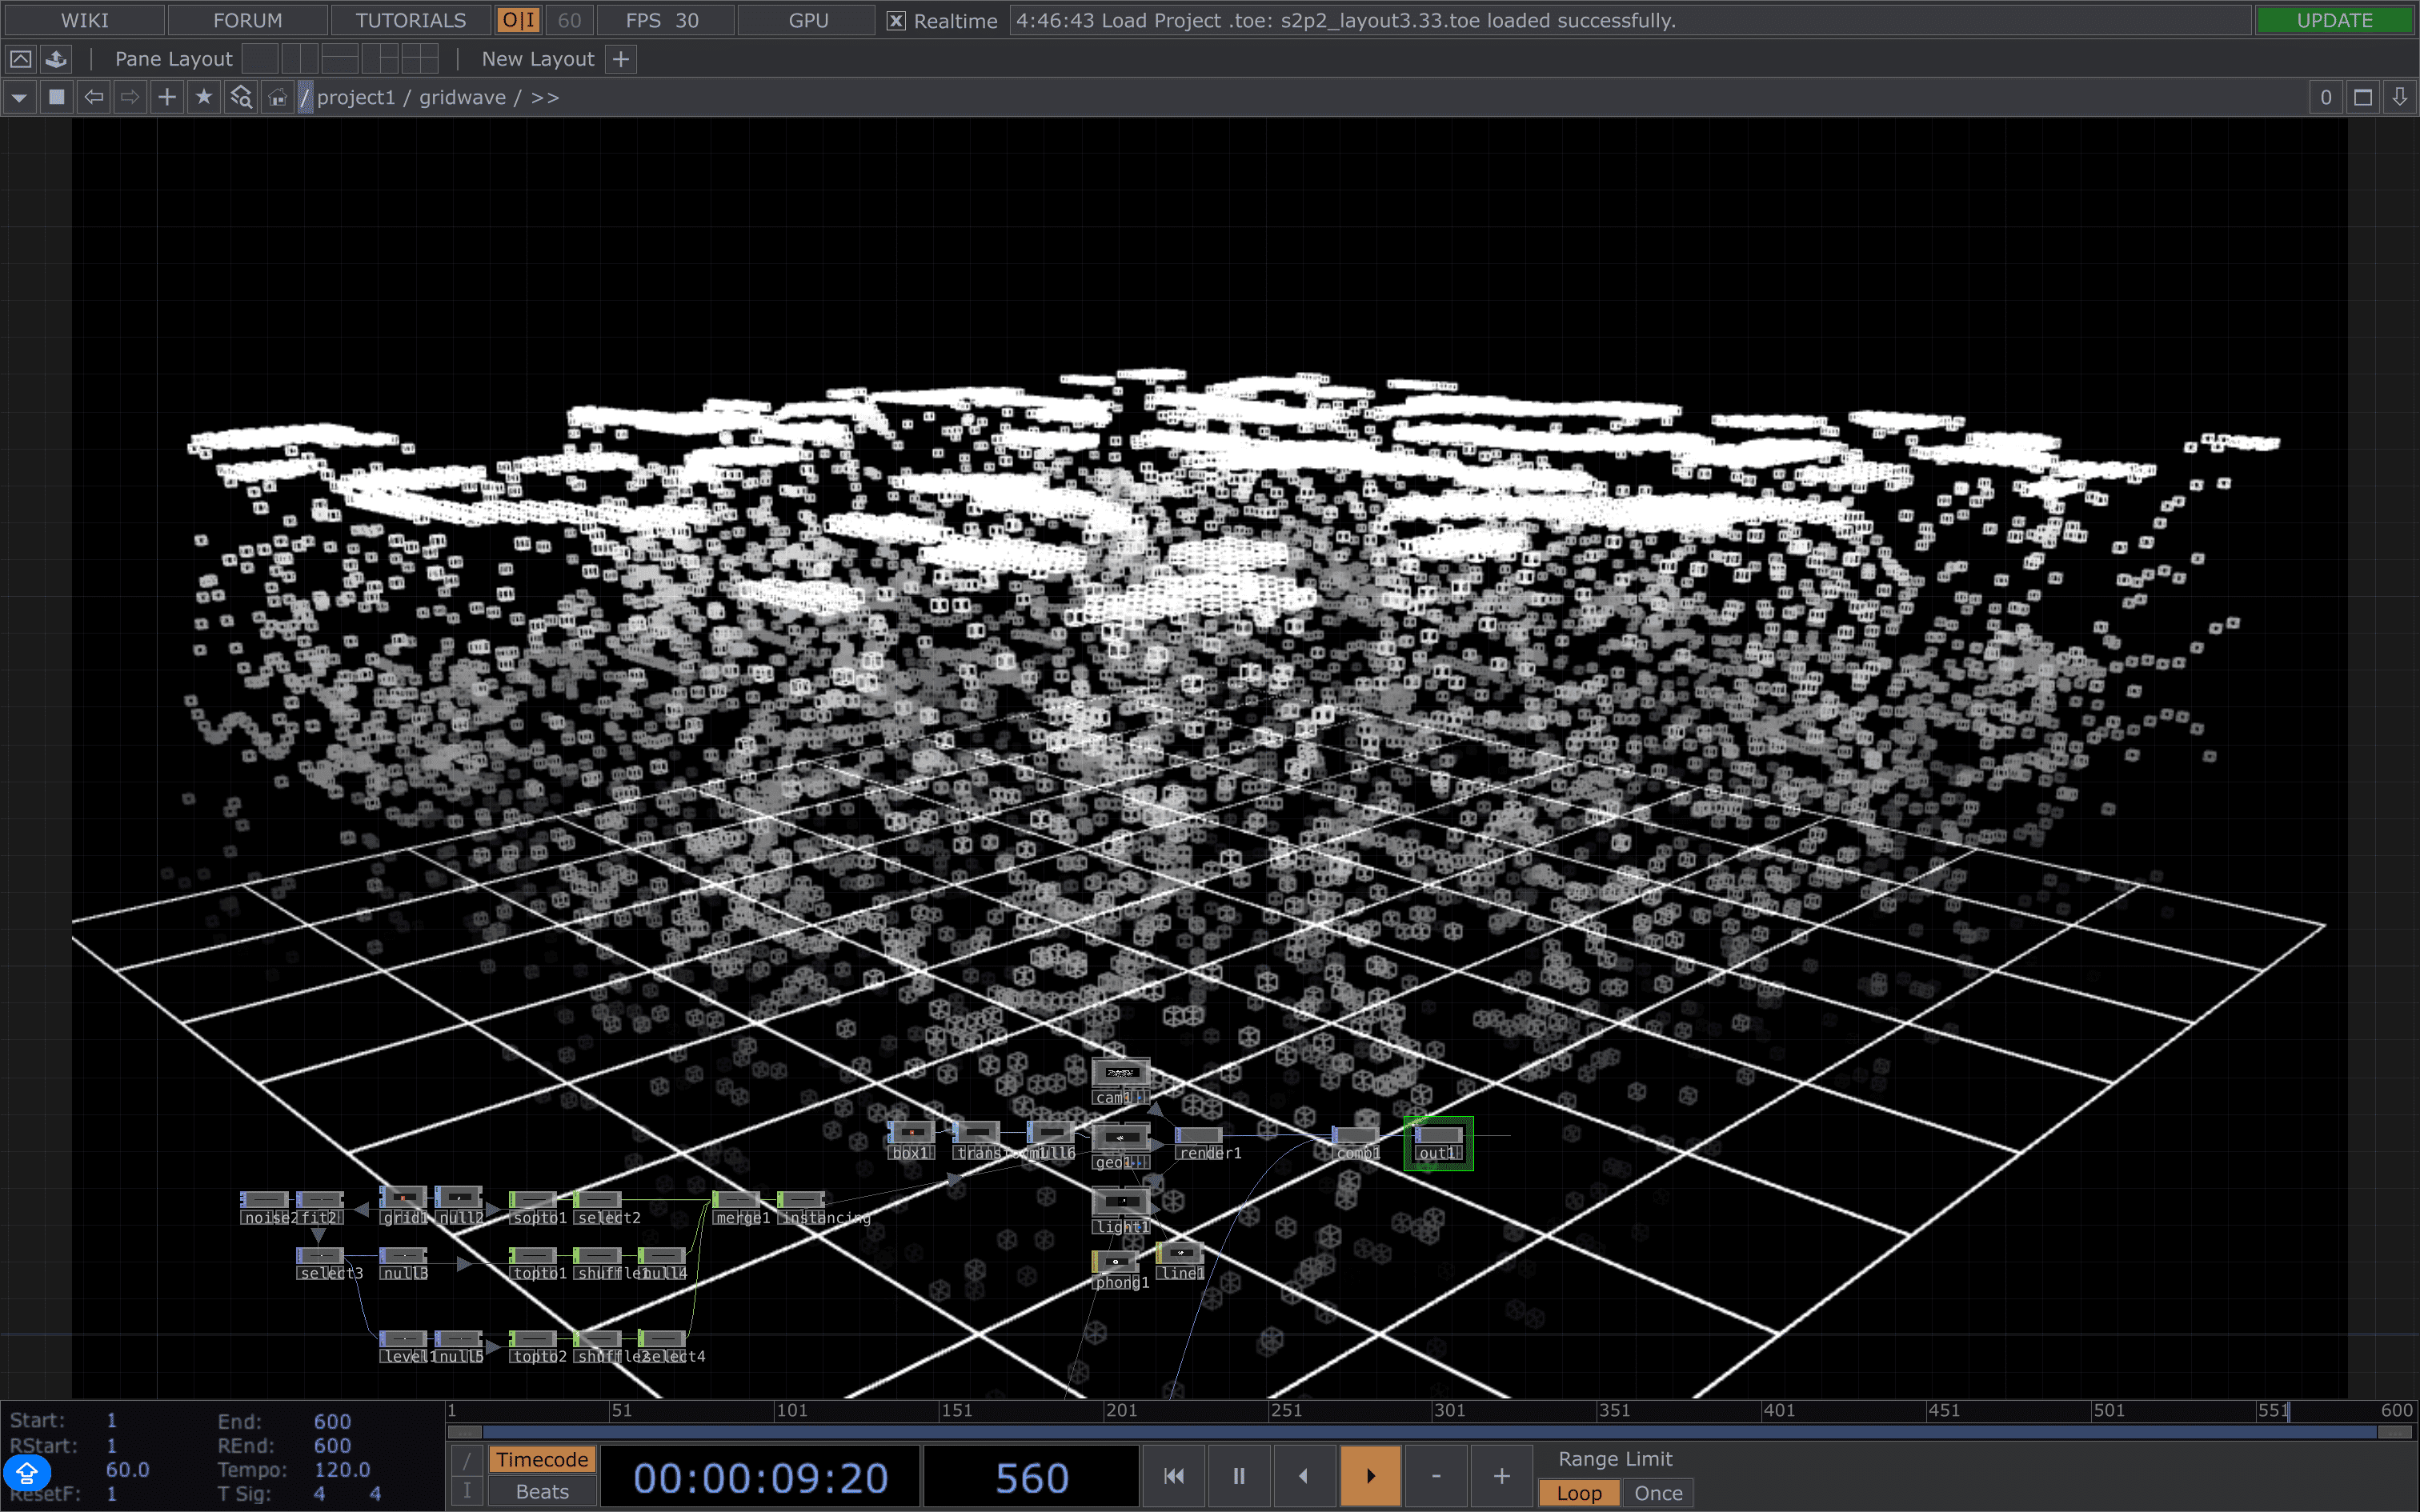Maximize pane icon at top right

(2363, 97)
